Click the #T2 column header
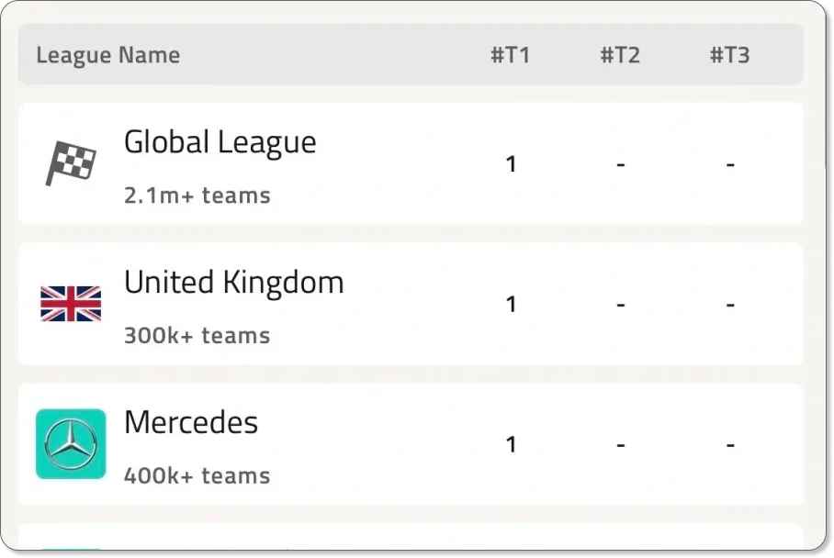Screen dimensions: 834x558 pyautogui.click(x=621, y=55)
